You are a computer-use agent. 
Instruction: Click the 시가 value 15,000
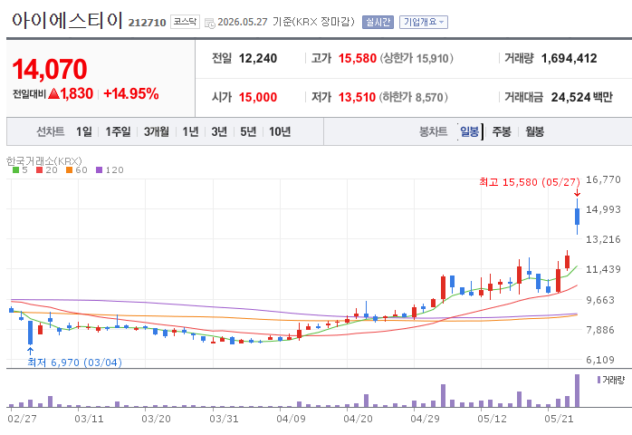click(258, 97)
